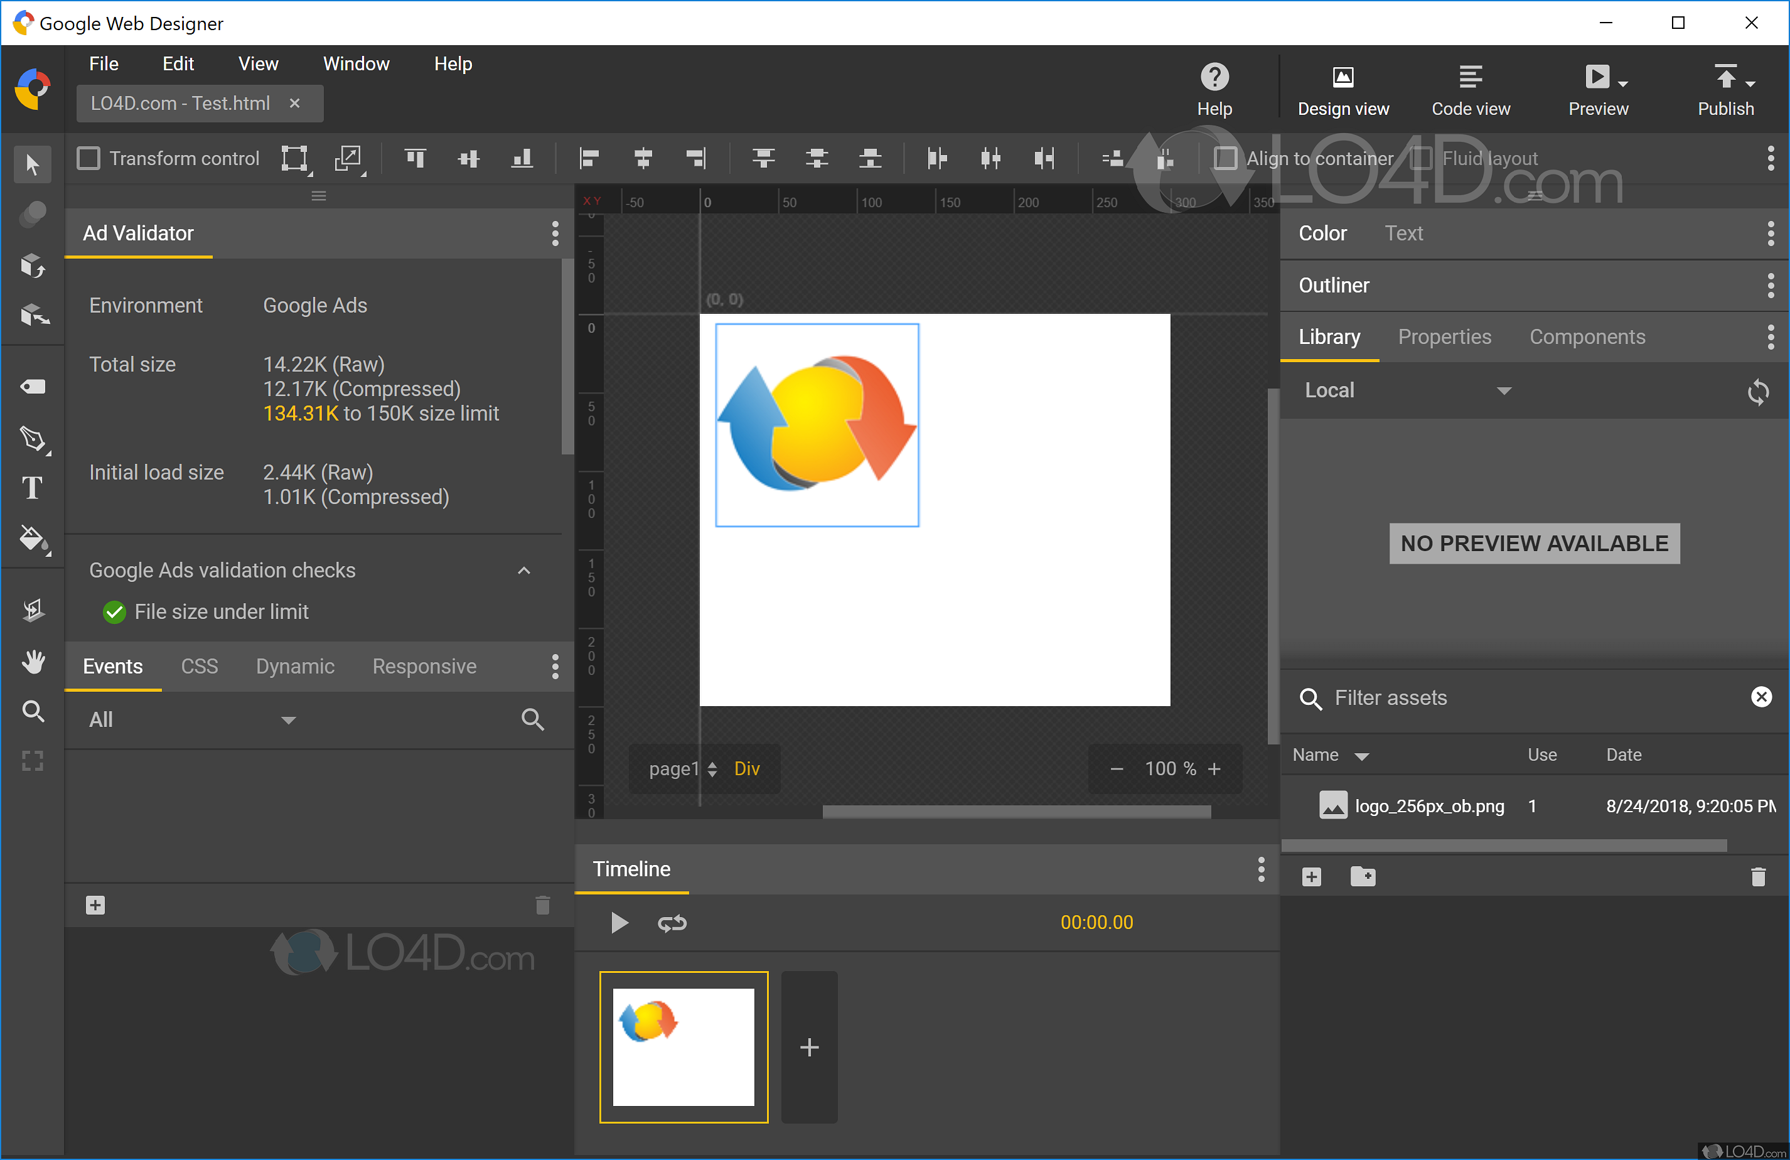
Task: Choose the Paint Bucket fill tool
Action: (33, 539)
